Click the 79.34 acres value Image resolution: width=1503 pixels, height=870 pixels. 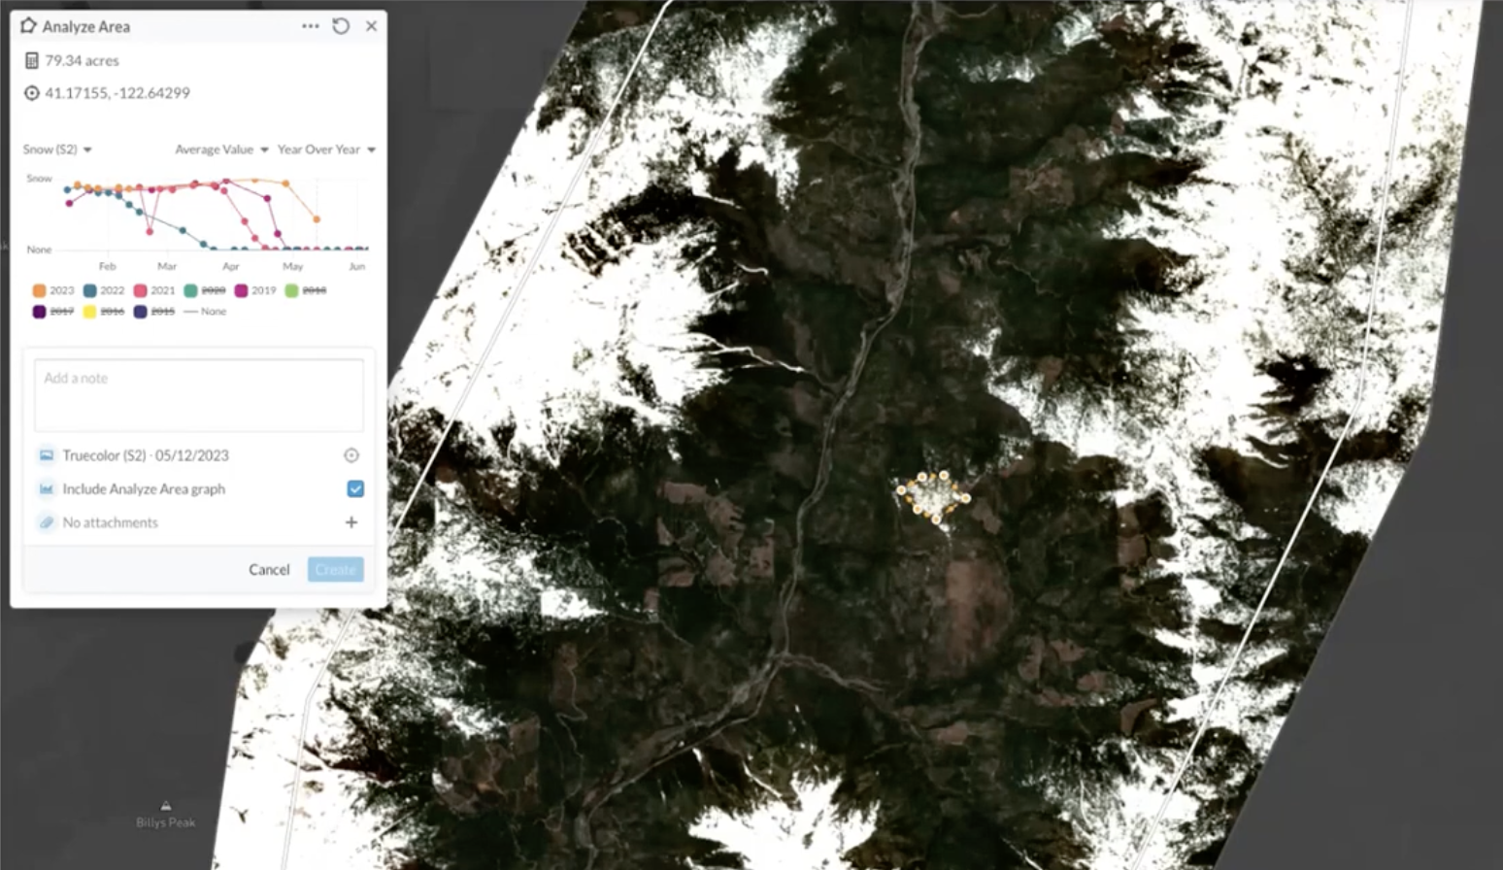pyautogui.click(x=83, y=60)
